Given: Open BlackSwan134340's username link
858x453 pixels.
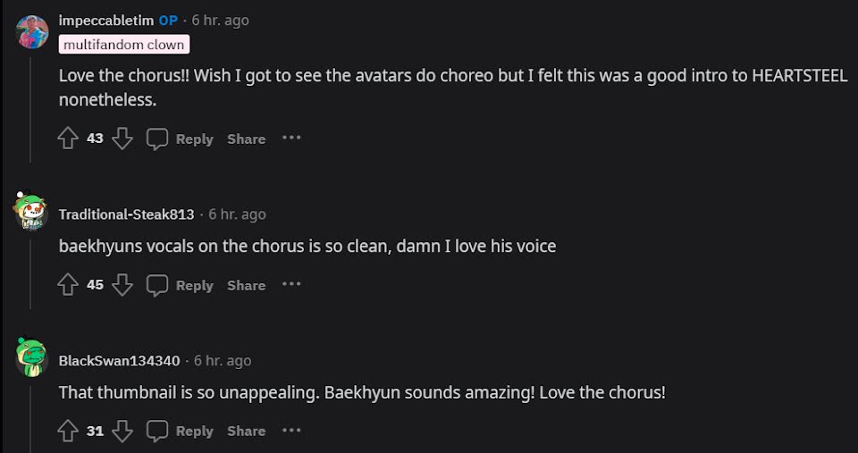Looking at the screenshot, I should (x=119, y=361).
